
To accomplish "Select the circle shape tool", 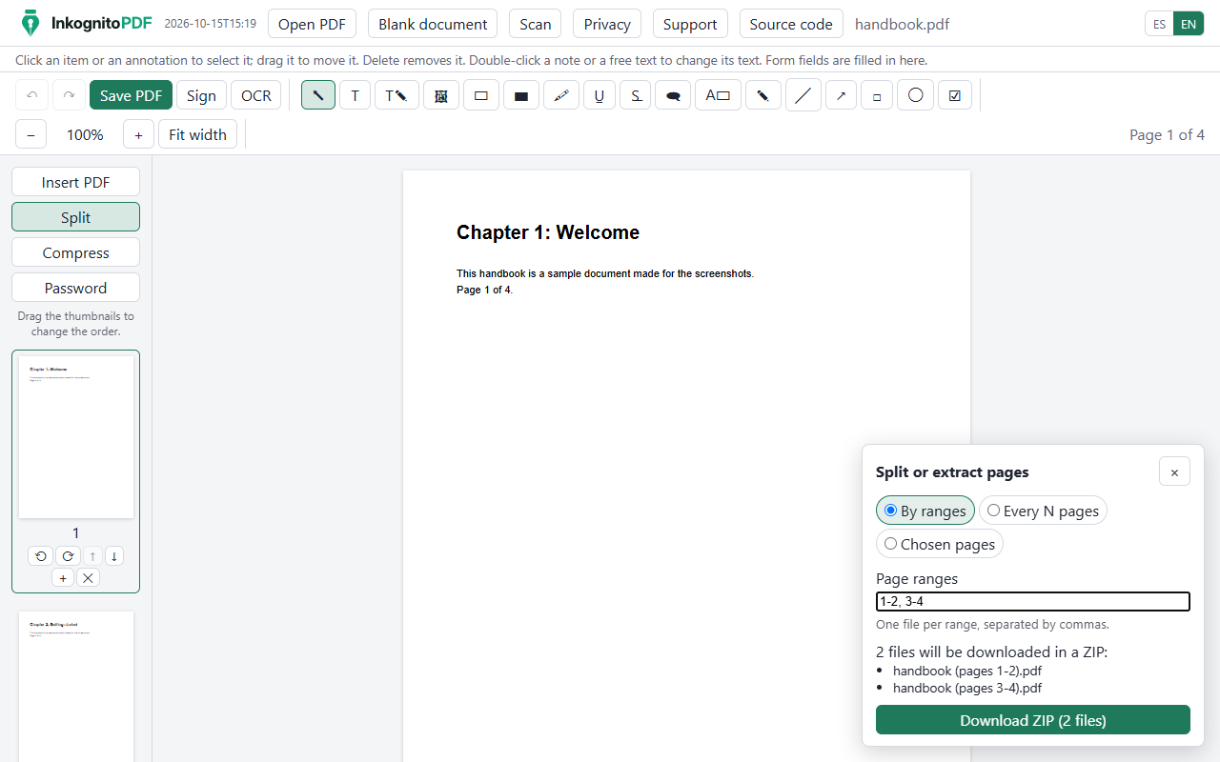I will coord(915,95).
